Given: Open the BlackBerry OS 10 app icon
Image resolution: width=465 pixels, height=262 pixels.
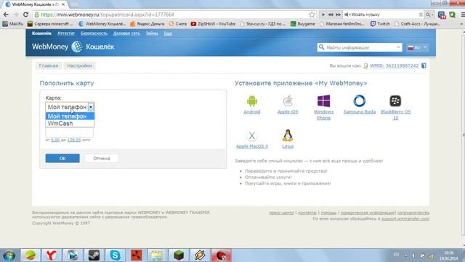Looking at the screenshot, I should point(395,101).
